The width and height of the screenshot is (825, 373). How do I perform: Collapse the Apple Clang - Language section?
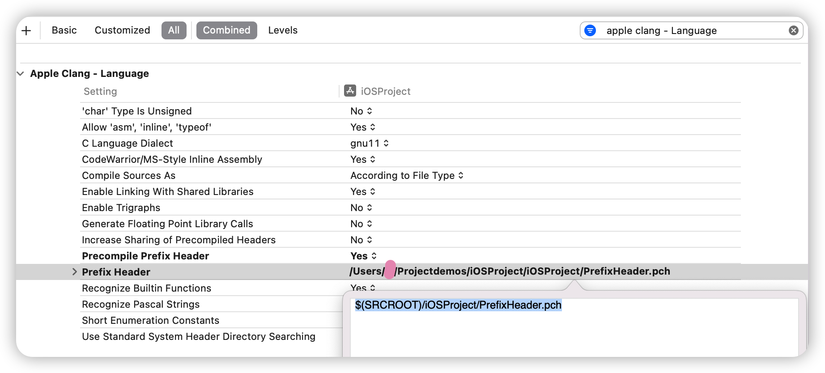tap(20, 73)
